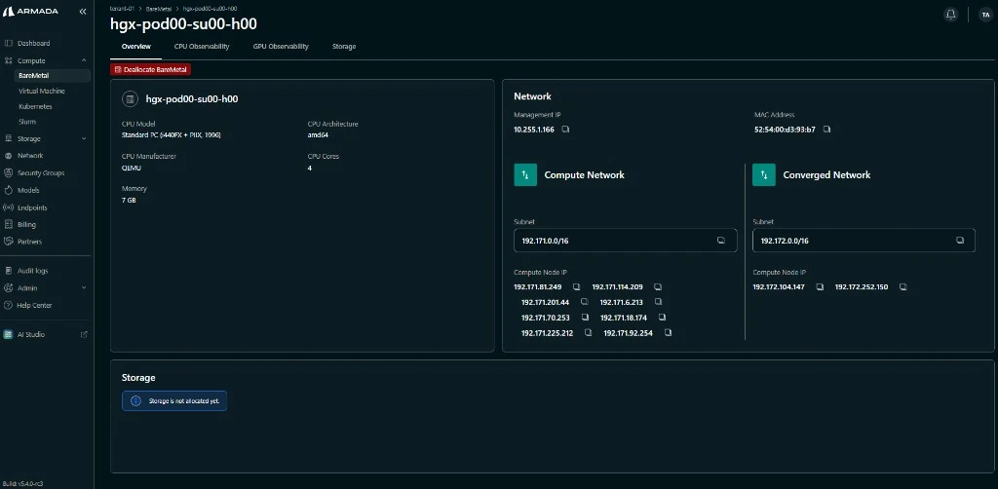This screenshot has height=489, width=998.
Task: Click the tenant-01 breadcrumb
Action: click(122, 9)
